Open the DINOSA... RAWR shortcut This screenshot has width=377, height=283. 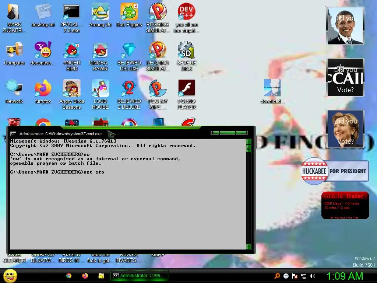pos(100,56)
